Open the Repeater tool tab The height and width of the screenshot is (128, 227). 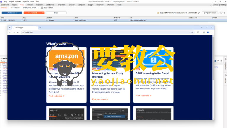39,5
